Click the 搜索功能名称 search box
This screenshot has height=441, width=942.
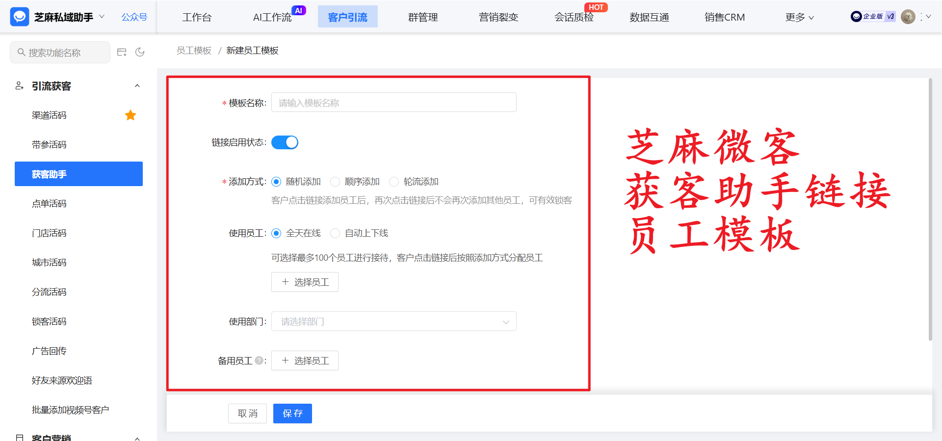pos(60,52)
